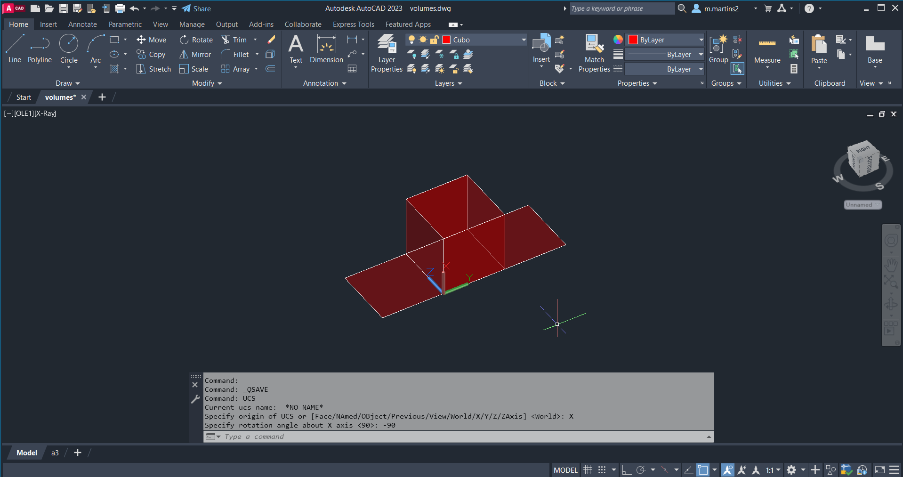Toggle snap mode in status bar
Image resolution: width=903 pixels, height=477 pixels.
click(x=602, y=470)
